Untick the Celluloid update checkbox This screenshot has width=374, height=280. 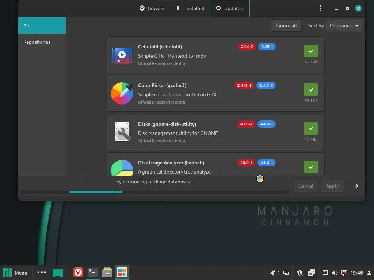pos(310,51)
